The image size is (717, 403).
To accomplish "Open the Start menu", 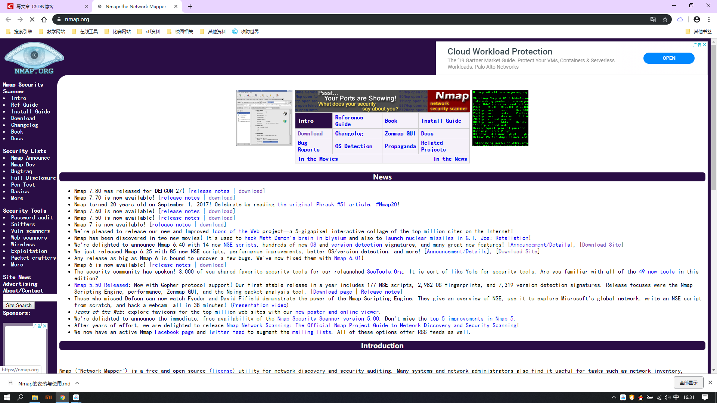I will click(x=7, y=397).
